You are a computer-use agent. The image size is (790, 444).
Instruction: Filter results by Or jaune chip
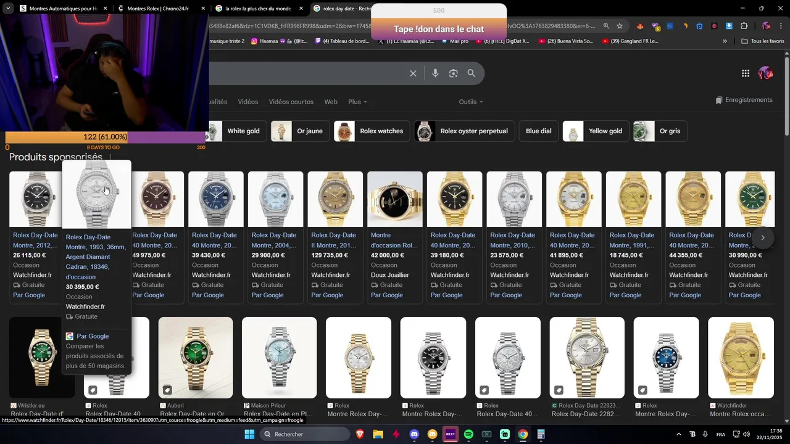click(x=301, y=131)
